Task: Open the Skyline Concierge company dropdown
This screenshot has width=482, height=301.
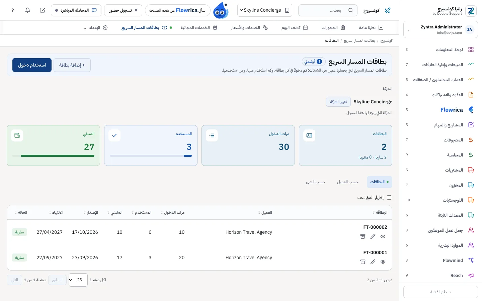Action: (264, 10)
